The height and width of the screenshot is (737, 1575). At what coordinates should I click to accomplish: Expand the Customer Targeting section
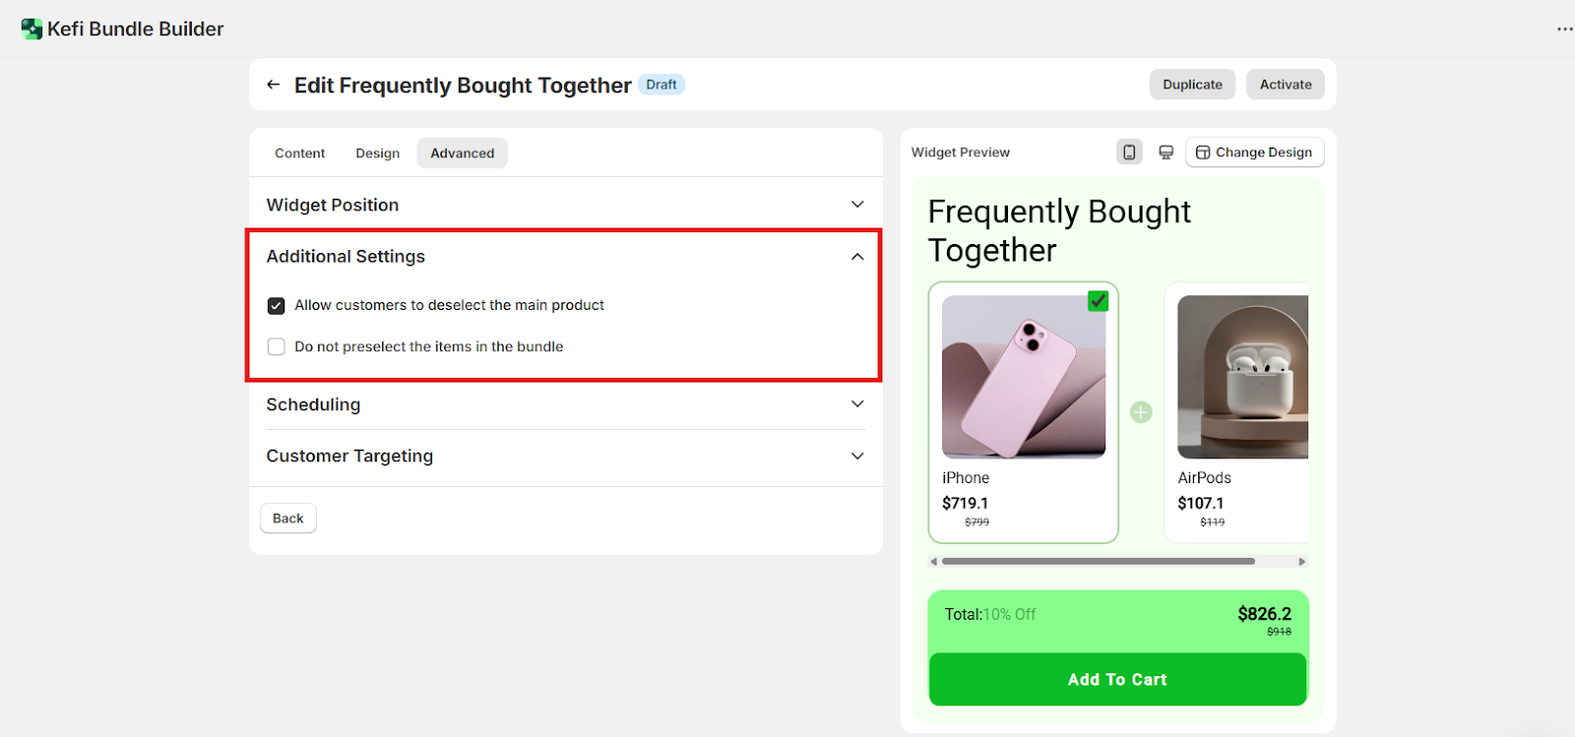(857, 457)
